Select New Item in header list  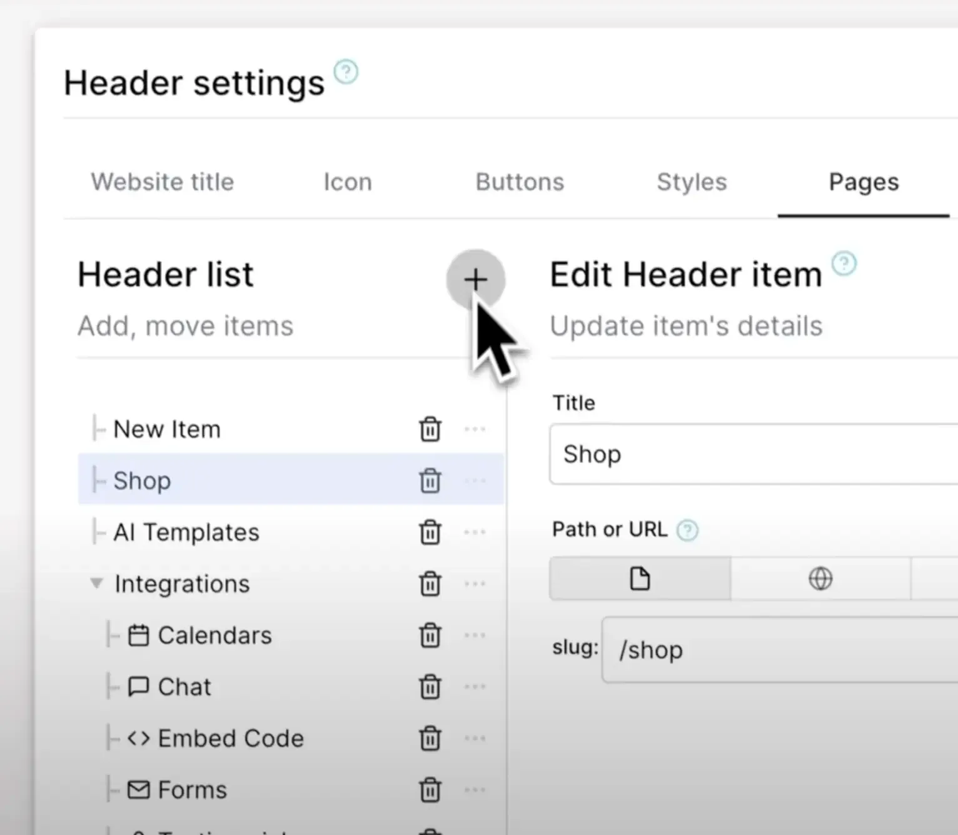(167, 429)
